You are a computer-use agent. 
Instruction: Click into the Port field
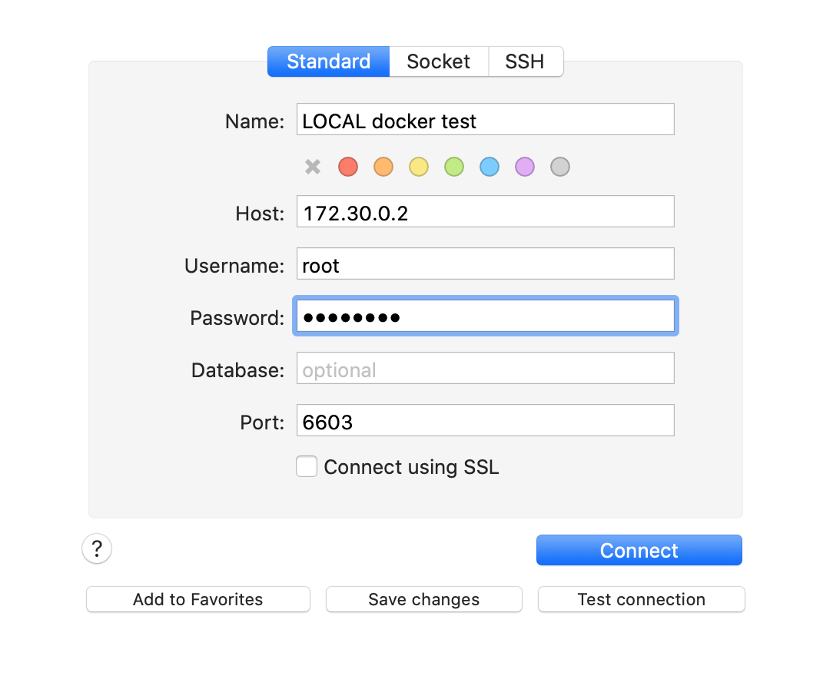(485, 421)
